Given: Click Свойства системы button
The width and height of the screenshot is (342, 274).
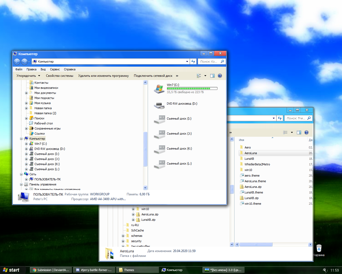Looking at the screenshot, I should [60, 76].
